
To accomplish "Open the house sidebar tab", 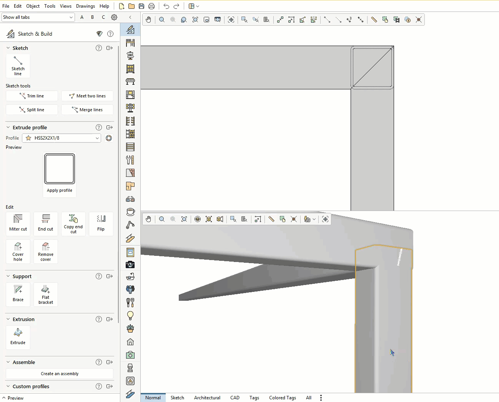I will pos(130,342).
